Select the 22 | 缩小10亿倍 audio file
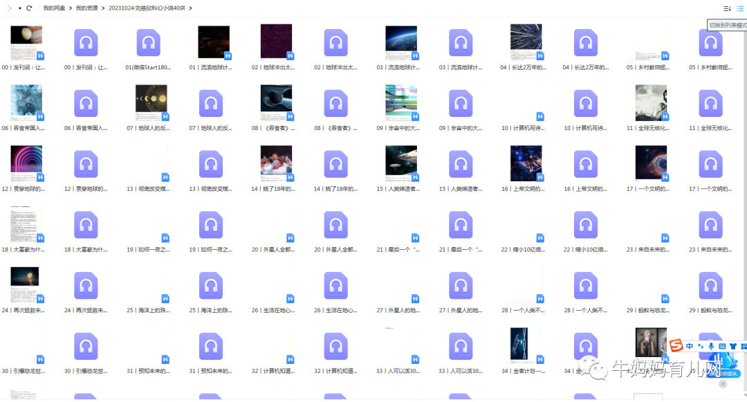747x402 pixels. 586,225
